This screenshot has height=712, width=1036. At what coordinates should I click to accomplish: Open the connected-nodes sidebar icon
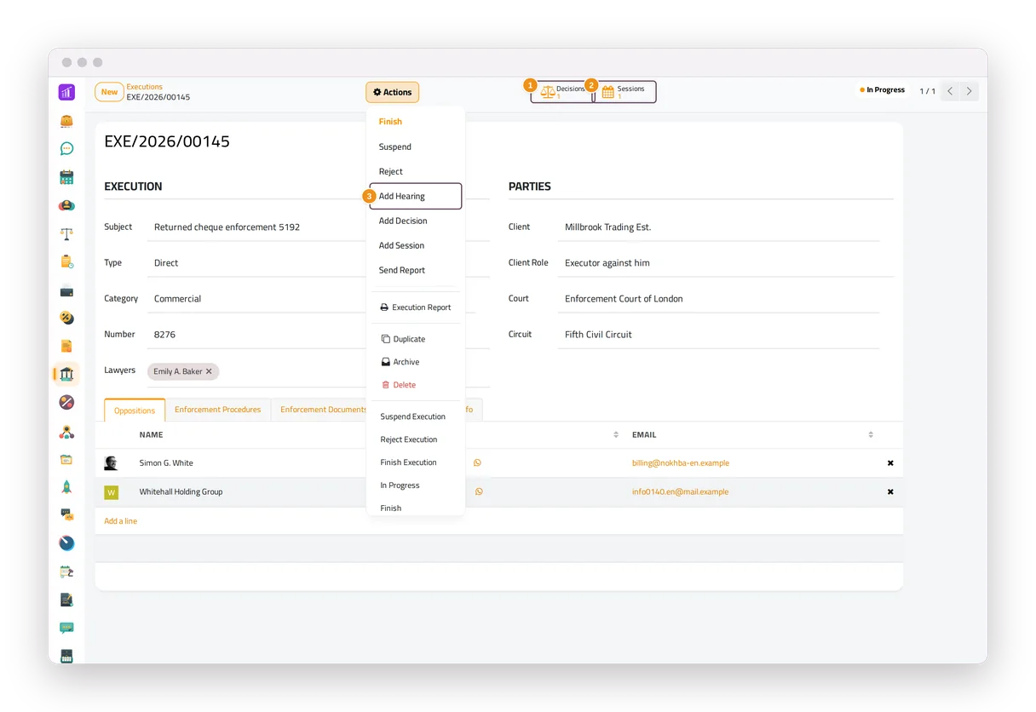pos(66,432)
